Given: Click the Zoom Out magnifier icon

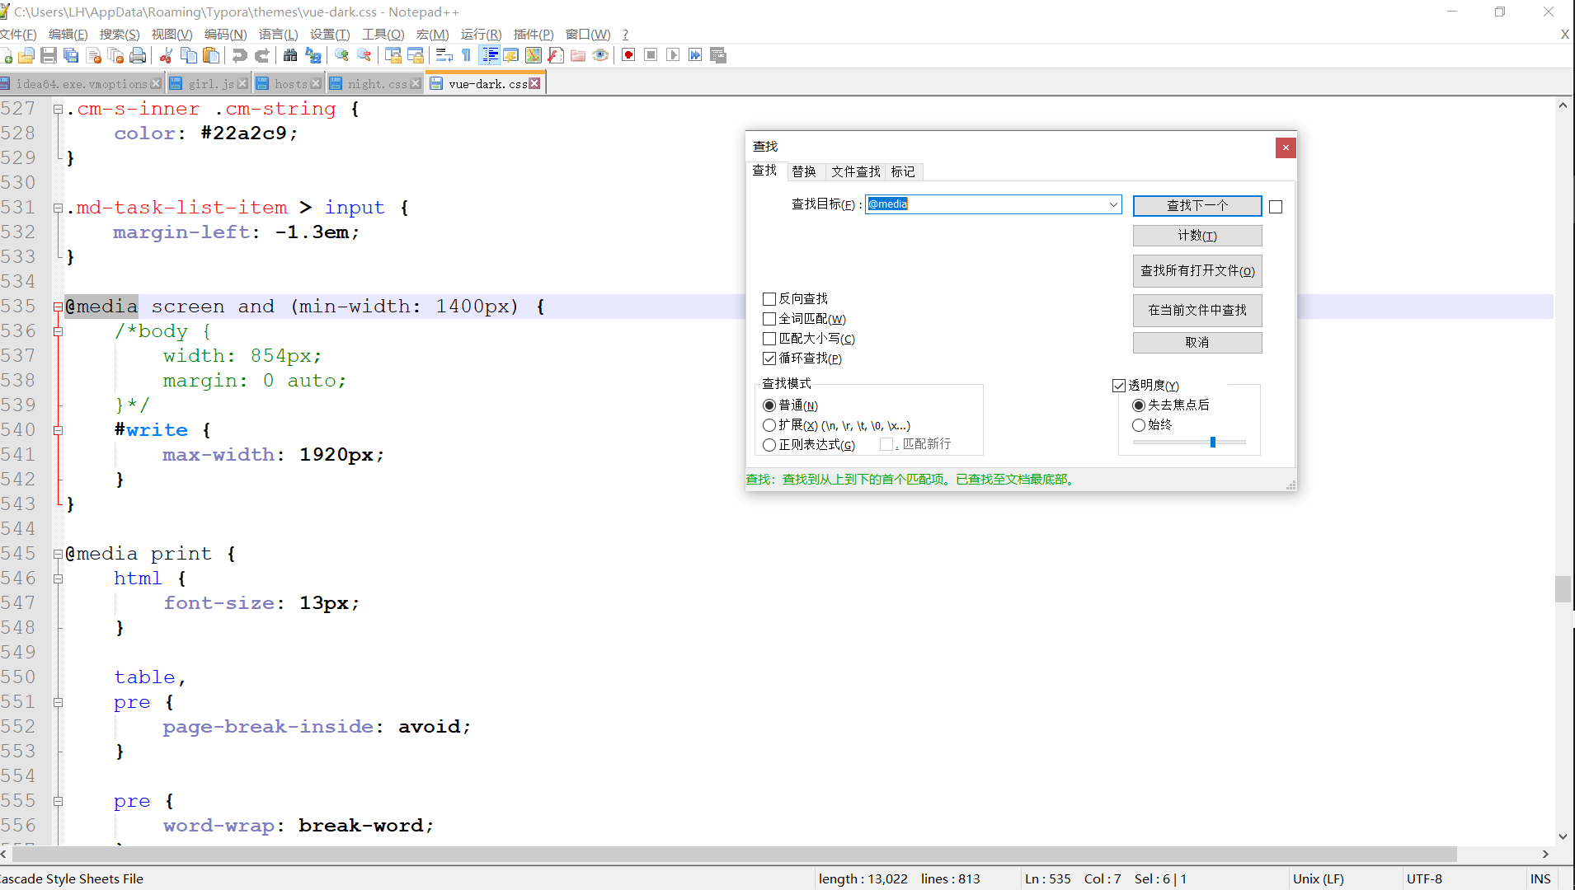Looking at the screenshot, I should pos(364,55).
